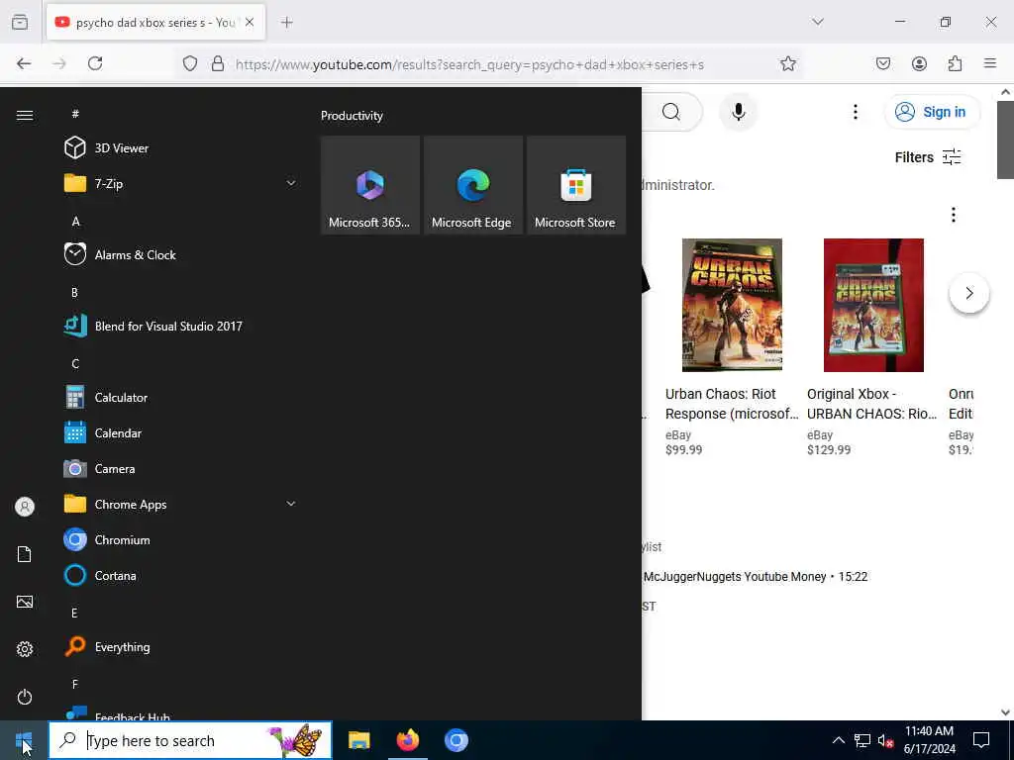Image resolution: width=1014 pixels, height=760 pixels.
Task: Open 3D Viewer from the app list
Action: click(181, 148)
